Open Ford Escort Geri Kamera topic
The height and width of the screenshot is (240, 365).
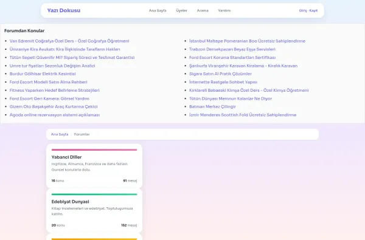[49, 98]
